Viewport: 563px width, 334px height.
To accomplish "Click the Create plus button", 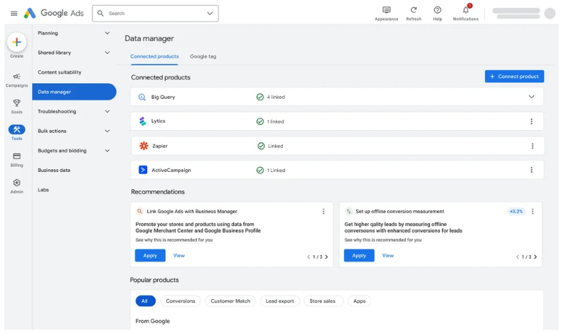I will point(17,43).
